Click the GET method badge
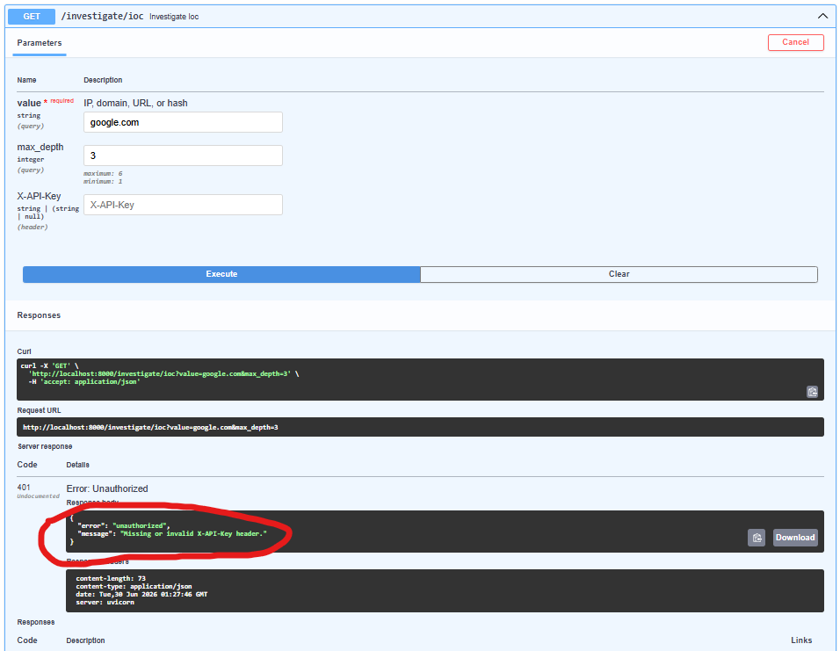 click(x=32, y=17)
